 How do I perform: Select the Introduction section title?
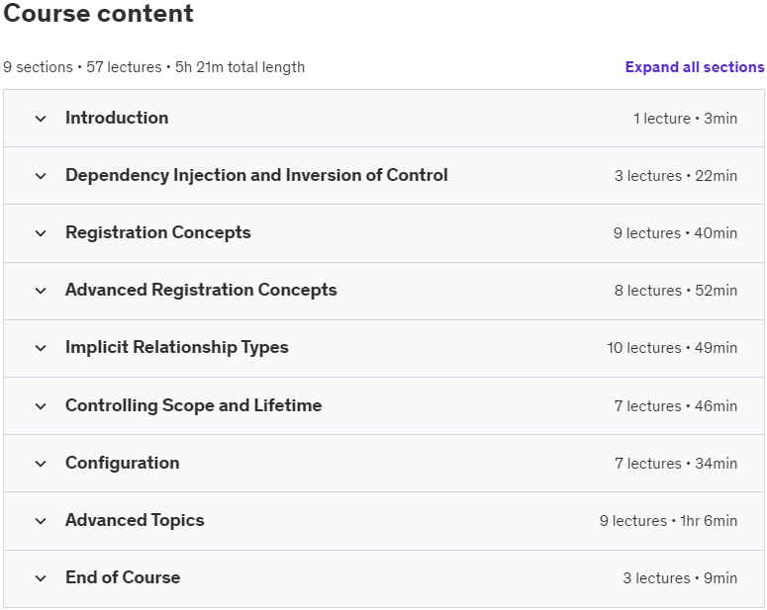pos(117,118)
